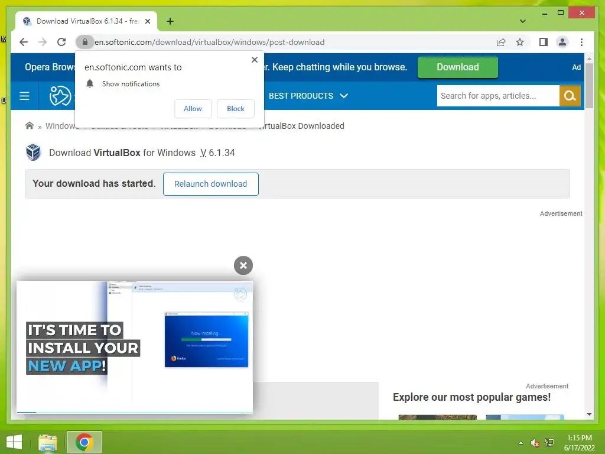Close the floating video ad
This screenshot has height=454, width=605.
(243, 265)
